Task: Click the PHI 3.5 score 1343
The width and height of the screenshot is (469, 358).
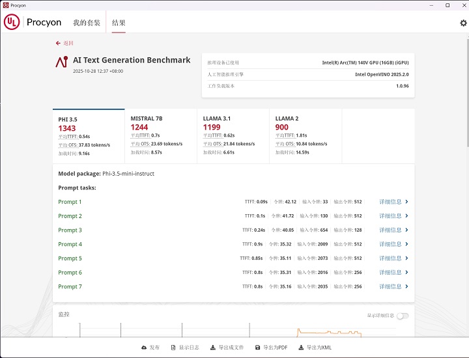Action: pos(67,128)
